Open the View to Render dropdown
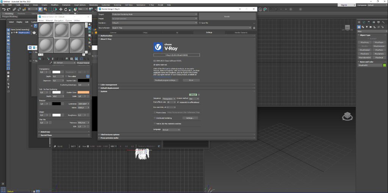 coord(181,28)
